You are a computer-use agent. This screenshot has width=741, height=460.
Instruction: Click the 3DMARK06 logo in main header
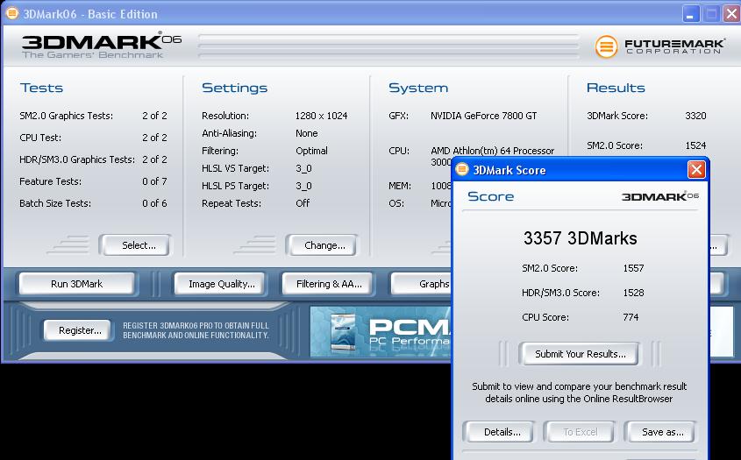tap(102, 46)
